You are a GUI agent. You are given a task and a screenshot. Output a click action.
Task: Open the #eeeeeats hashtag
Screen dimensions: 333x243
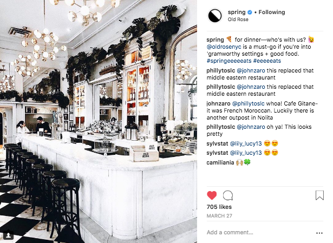pyautogui.click(x=267, y=61)
